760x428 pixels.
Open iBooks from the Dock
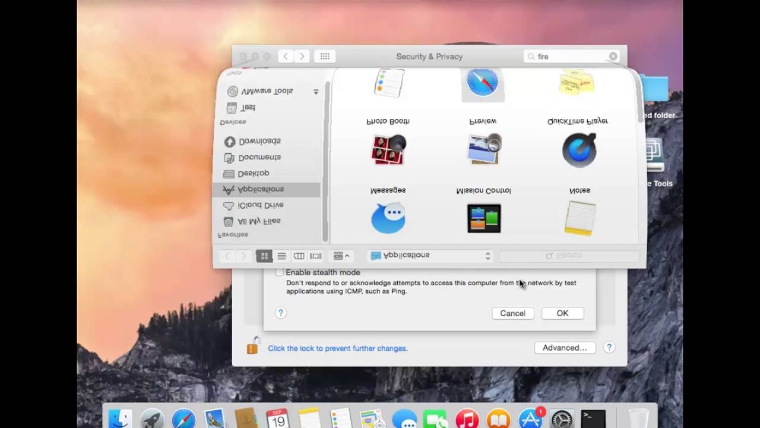499,420
